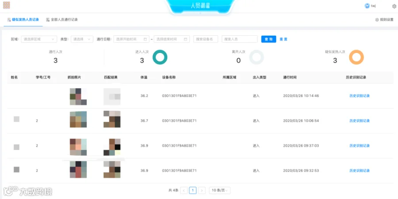
Task: Expand the 类型 selection dropdown
Action: coord(82,39)
